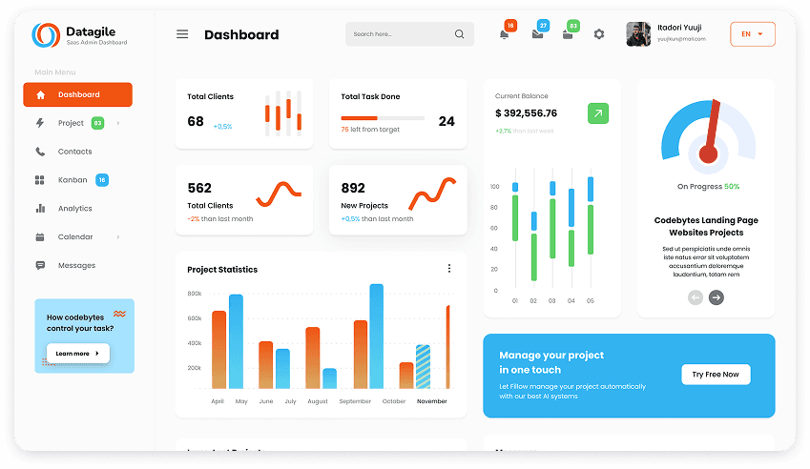Click the search magnifier icon
Screen dimensions: 810x469
[460, 34]
